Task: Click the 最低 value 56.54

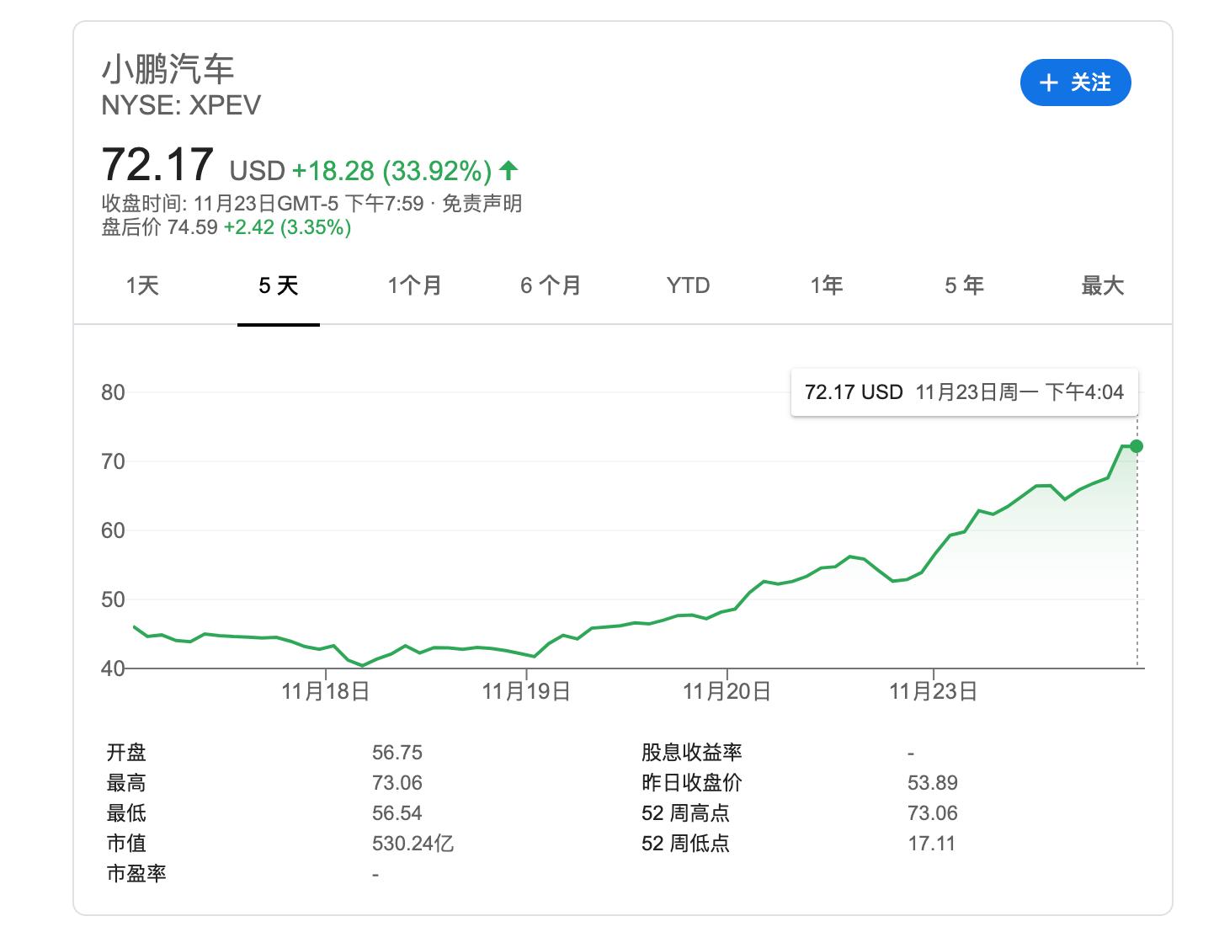Action: click(x=397, y=813)
